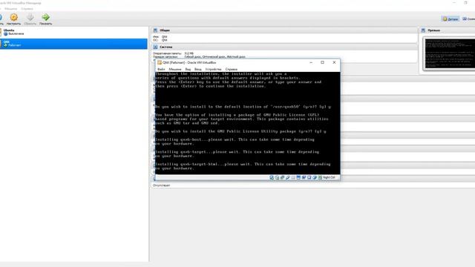The width and height of the screenshot is (475, 267).
Task: Open Файл menu in QNX VM window
Action: (x=161, y=69)
